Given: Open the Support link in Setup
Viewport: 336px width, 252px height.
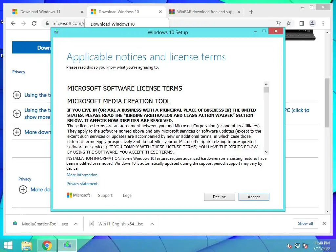Looking at the screenshot, I should click(105, 196).
